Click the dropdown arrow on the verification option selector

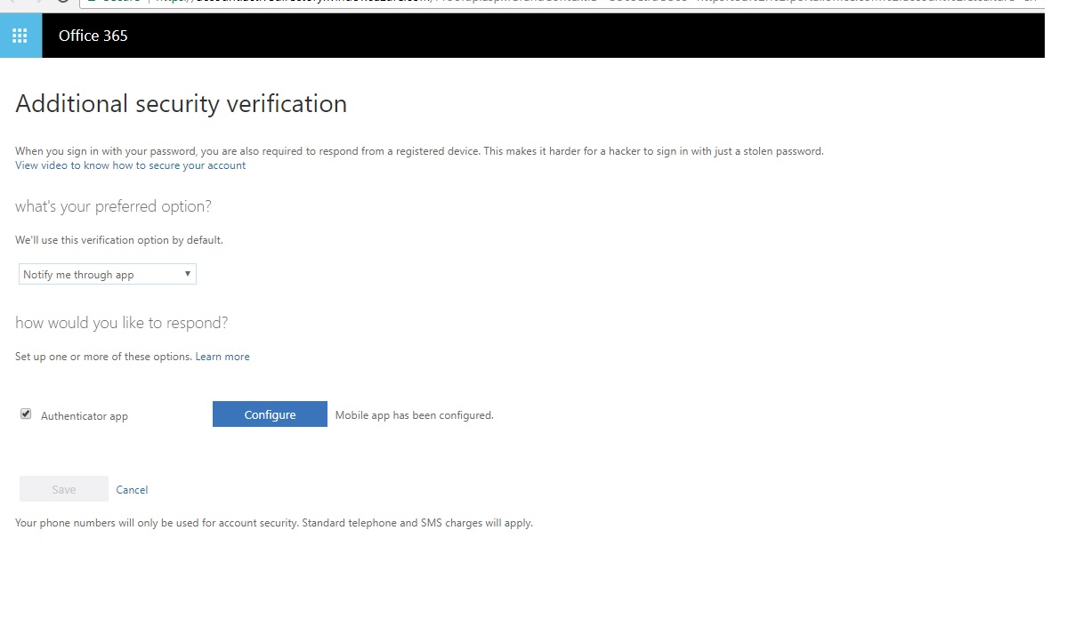point(187,274)
